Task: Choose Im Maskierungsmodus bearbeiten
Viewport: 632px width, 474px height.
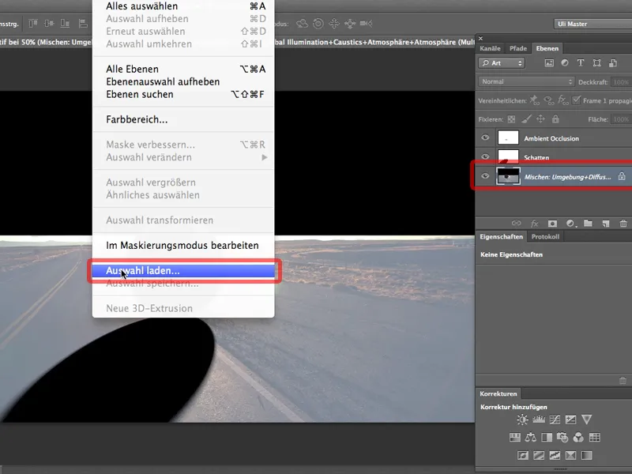Action: click(x=183, y=246)
